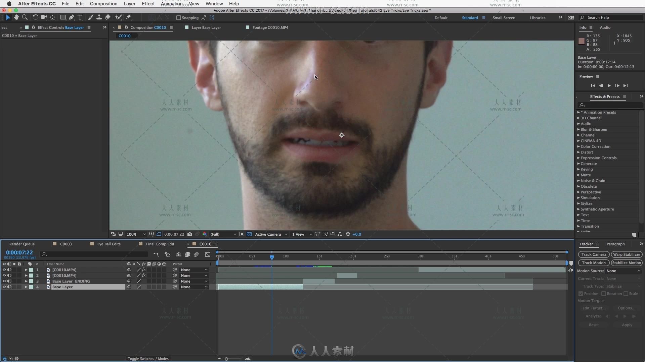Select the Pen tool in toolbar
Screen dimensions: 645x362
coord(71,17)
